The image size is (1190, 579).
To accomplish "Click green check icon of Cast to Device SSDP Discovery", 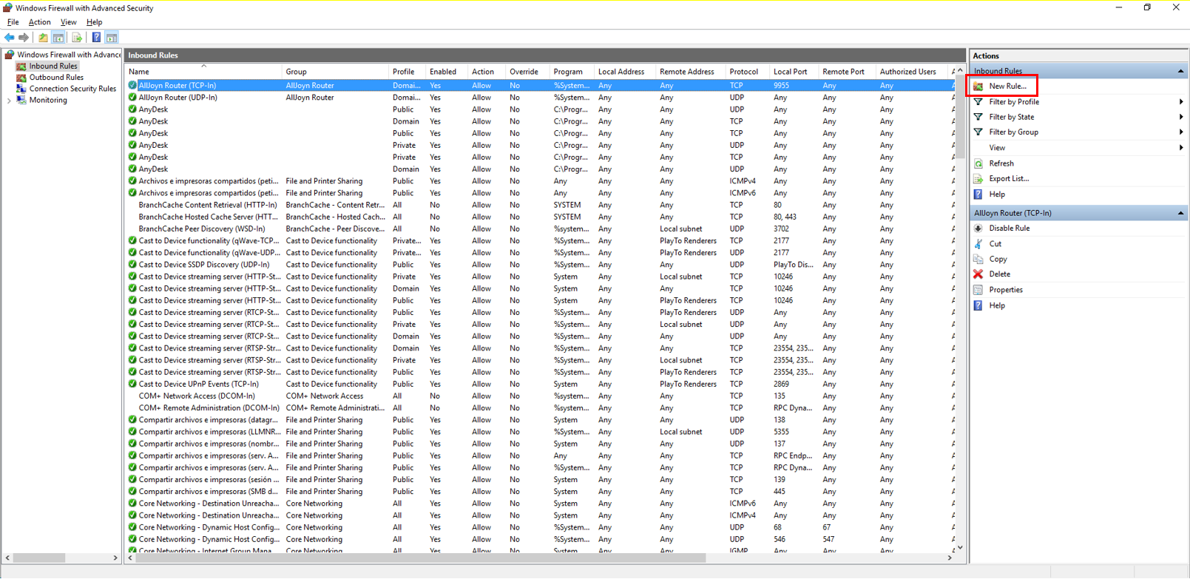I will tap(132, 265).
